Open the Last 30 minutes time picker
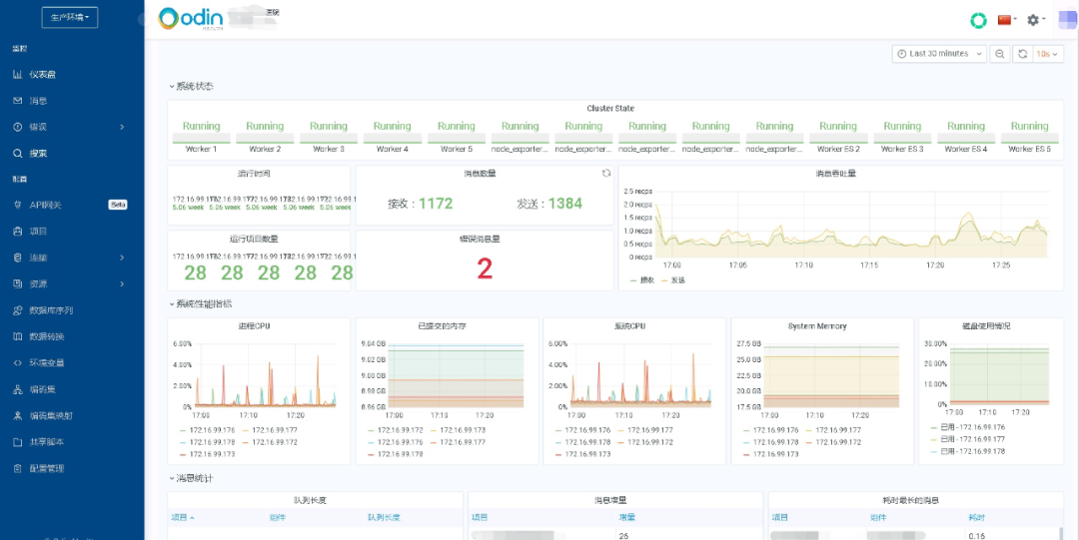 [938, 54]
